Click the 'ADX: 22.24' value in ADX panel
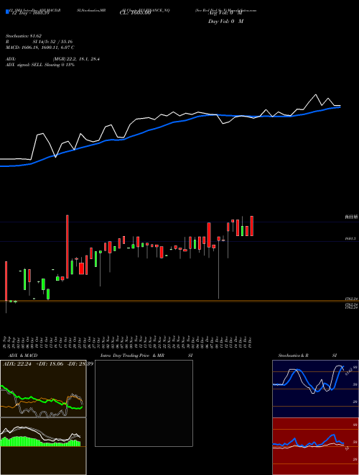 [x=17, y=363]
